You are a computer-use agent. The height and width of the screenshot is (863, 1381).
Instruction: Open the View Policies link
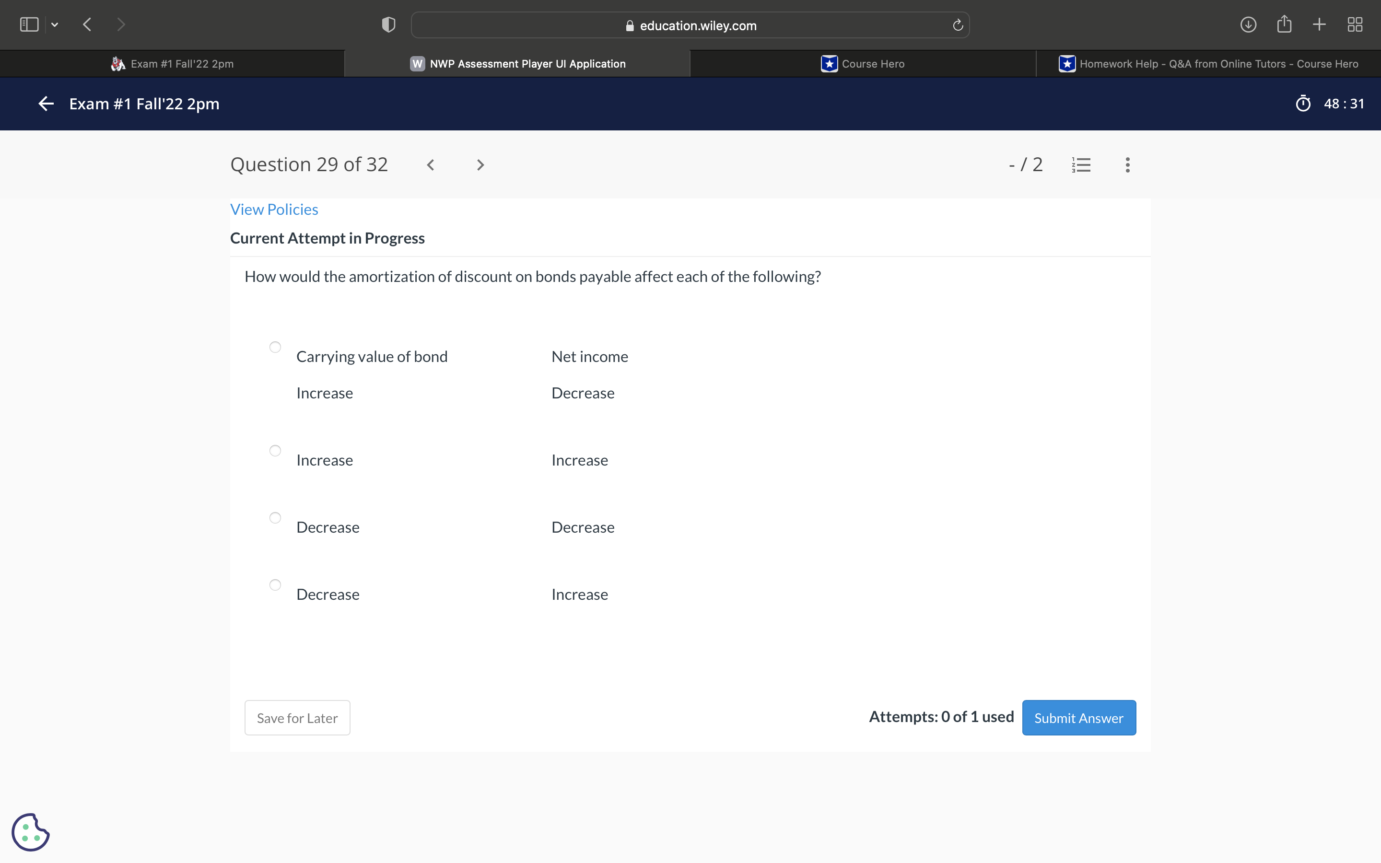coord(274,210)
